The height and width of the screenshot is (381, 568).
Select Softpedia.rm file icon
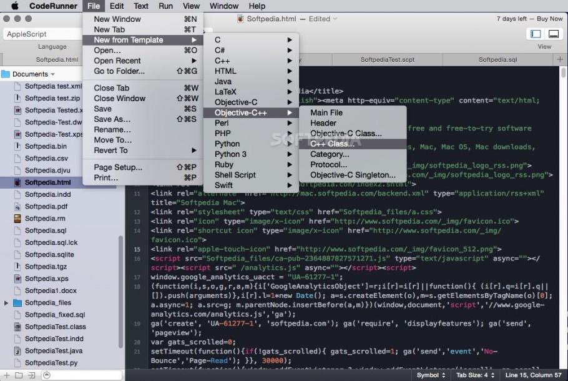(17, 218)
